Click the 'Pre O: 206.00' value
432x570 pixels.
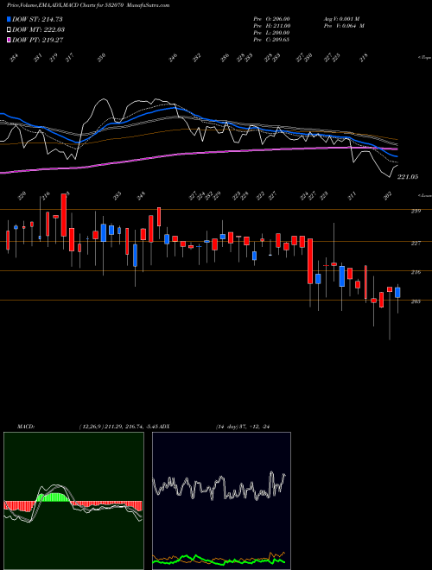pyautogui.click(x=271, y=19)
